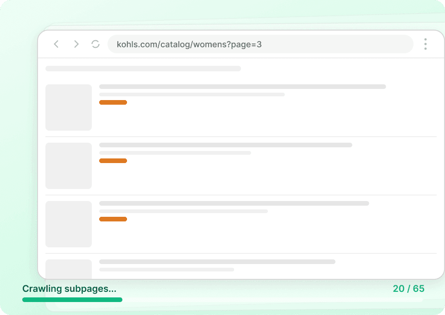This screenshot has height=315, width=445.
Task: Click the browser back arrow
Action: tap(56, 44)
